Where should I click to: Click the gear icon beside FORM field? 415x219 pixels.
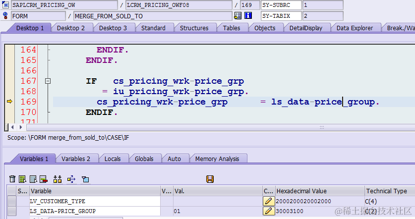click(x=5, y=15)
